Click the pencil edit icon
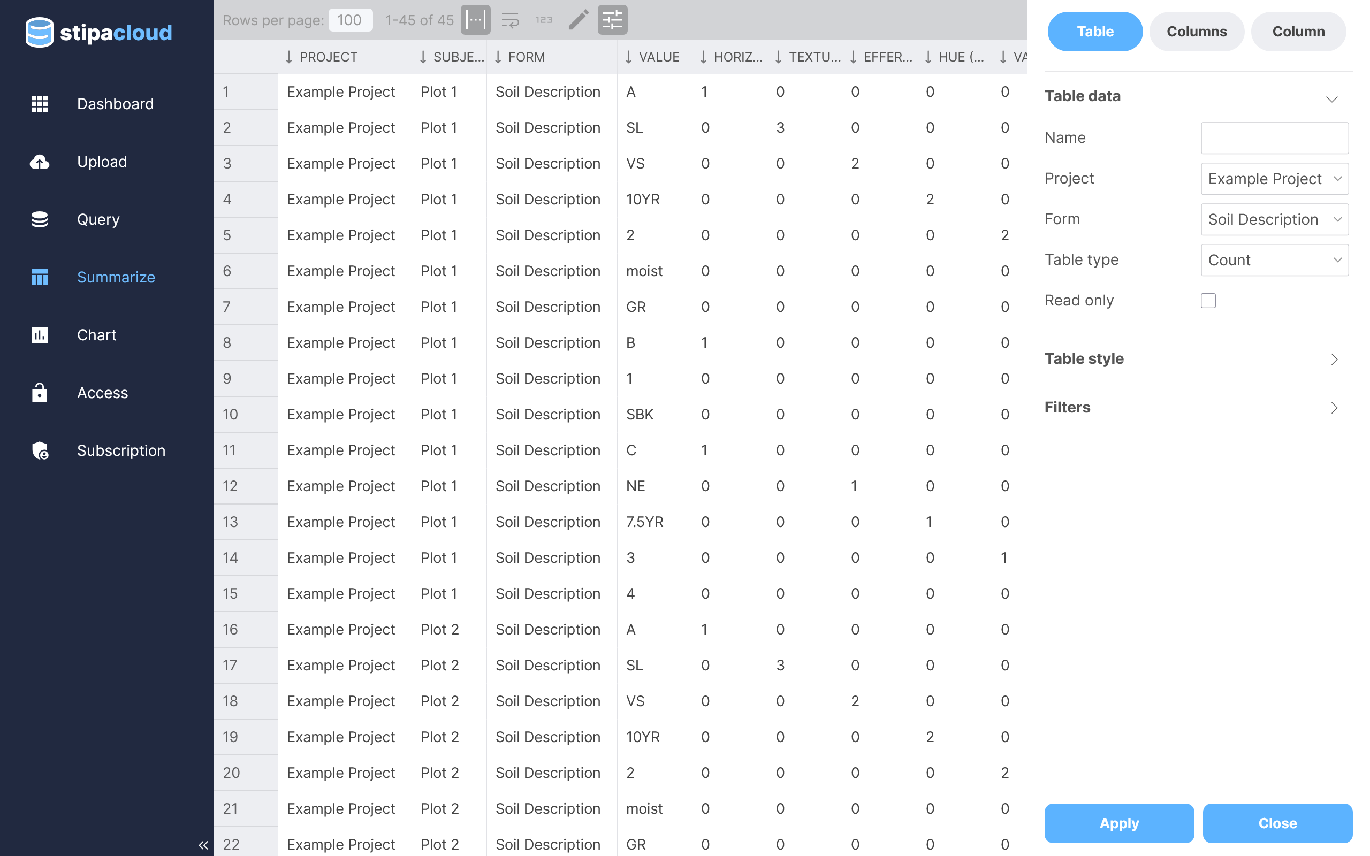 click(578, 20)
